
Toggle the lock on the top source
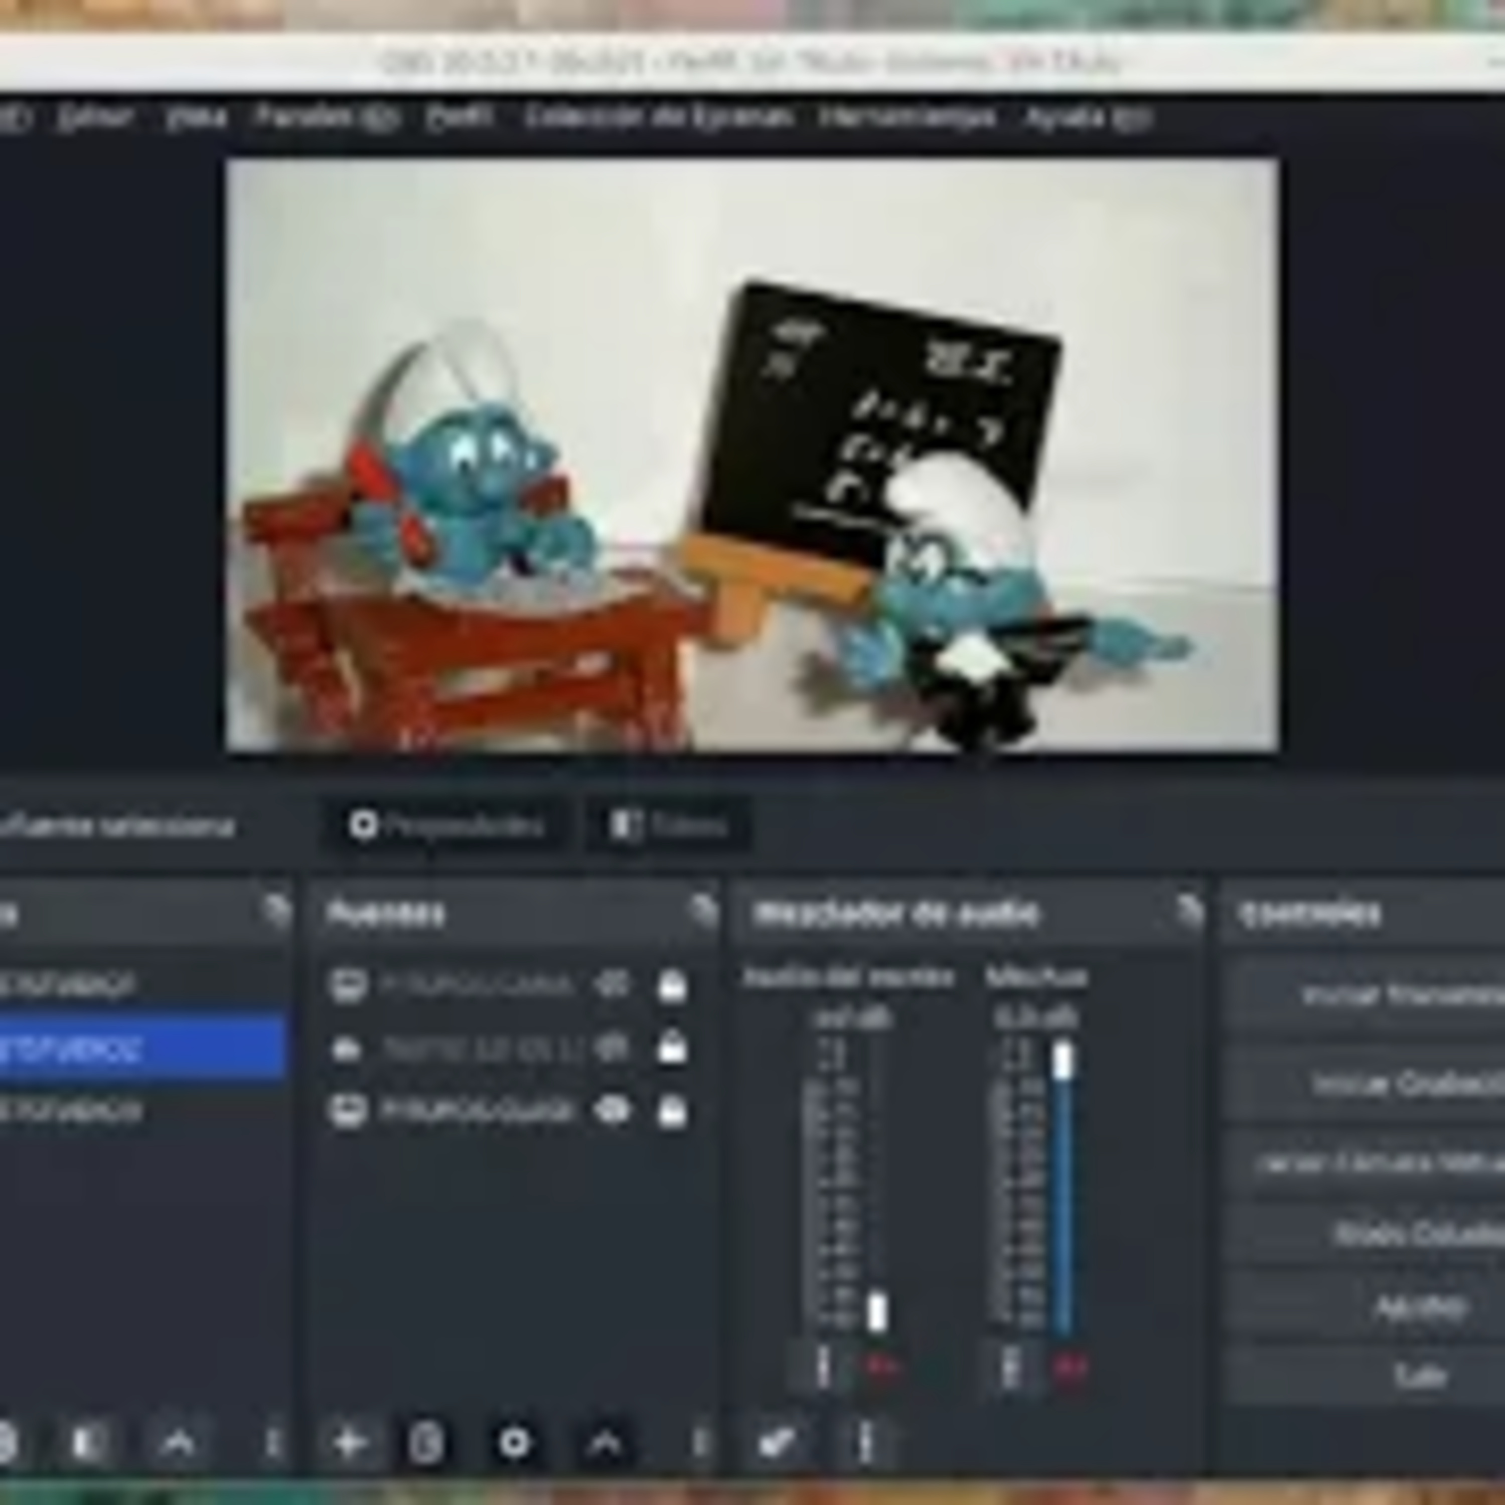pyautogui.click(x=672, y=985)
